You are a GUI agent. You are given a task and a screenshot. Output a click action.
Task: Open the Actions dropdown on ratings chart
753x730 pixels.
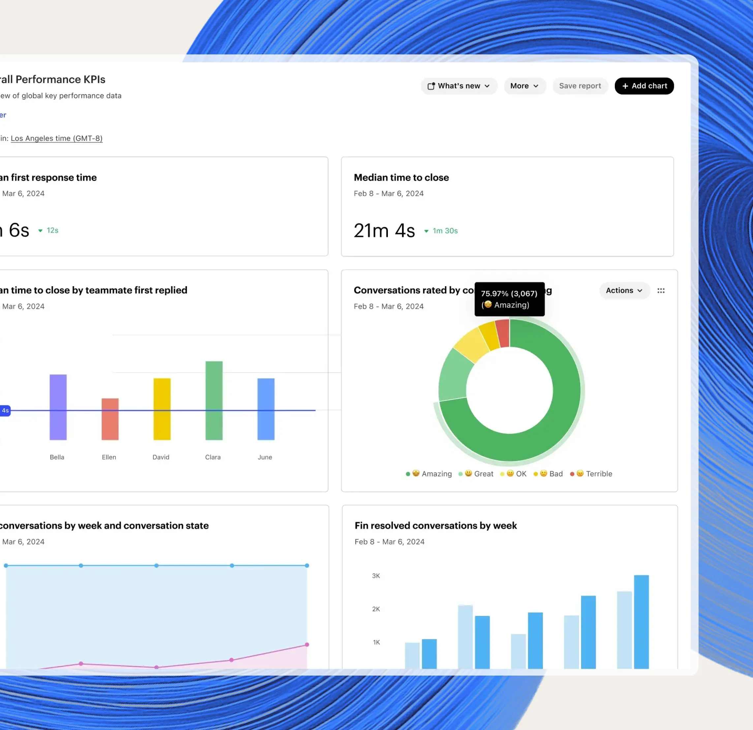pyautogui.click(x=624, y=291)
